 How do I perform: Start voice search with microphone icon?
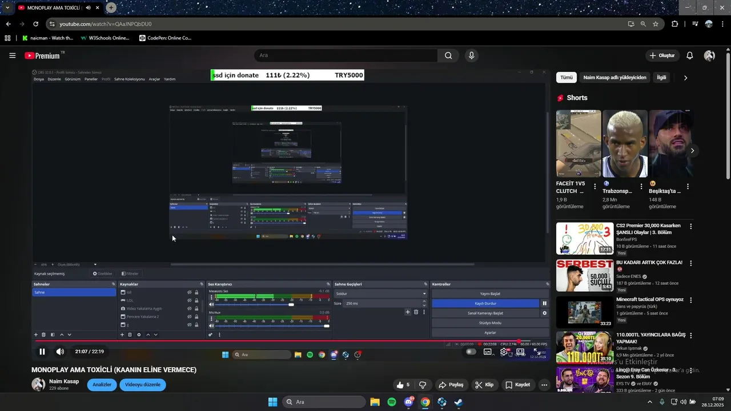point(471,55)
